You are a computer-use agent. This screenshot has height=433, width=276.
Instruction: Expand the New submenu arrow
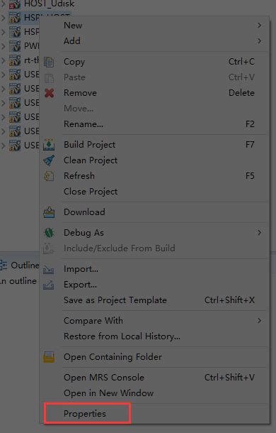click(x=259, y=26)
